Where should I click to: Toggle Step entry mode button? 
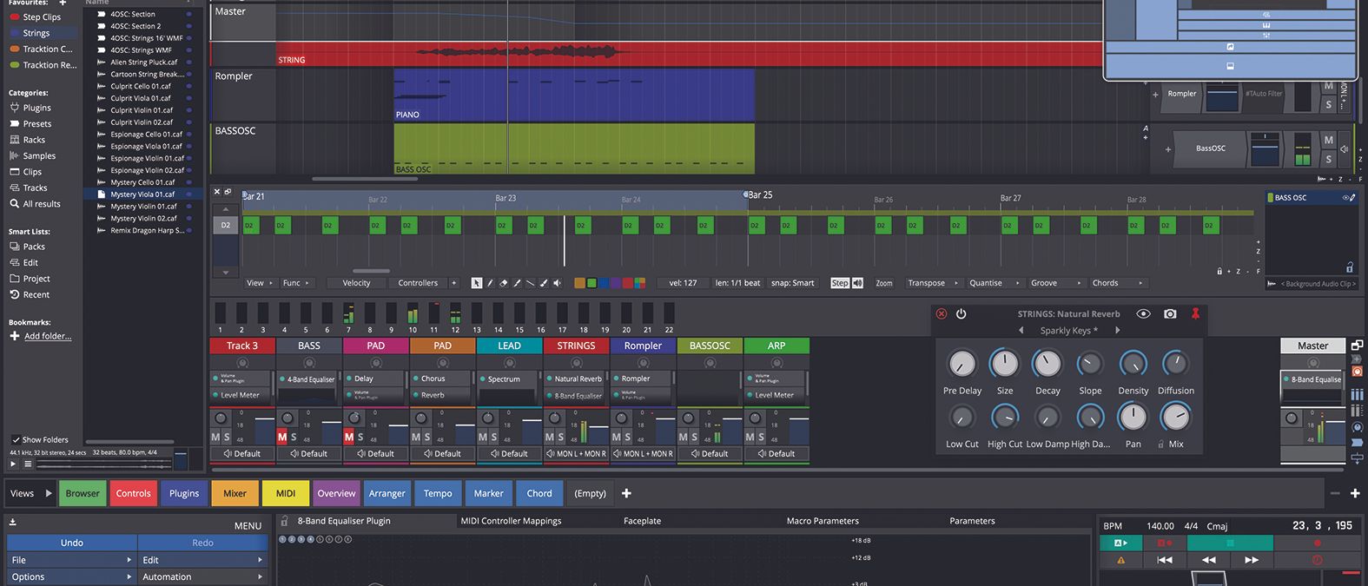[840, 283]
